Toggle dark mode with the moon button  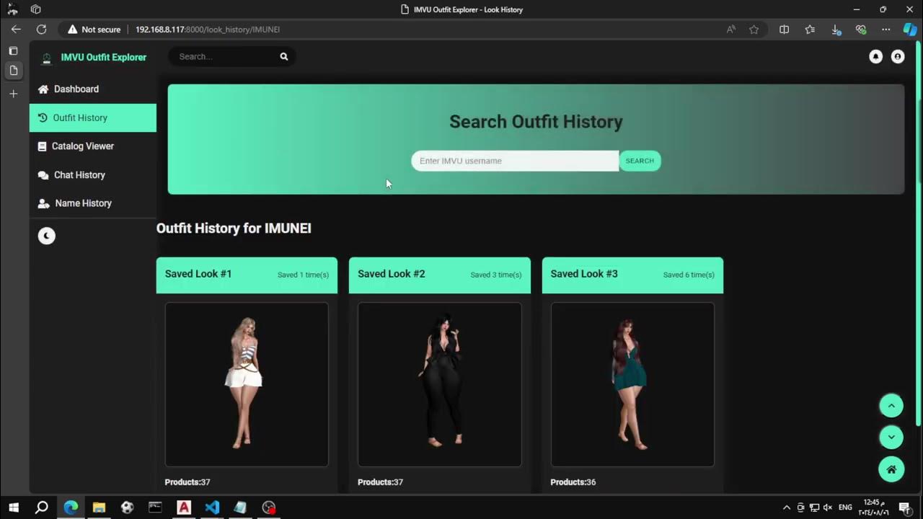[46, 236]
